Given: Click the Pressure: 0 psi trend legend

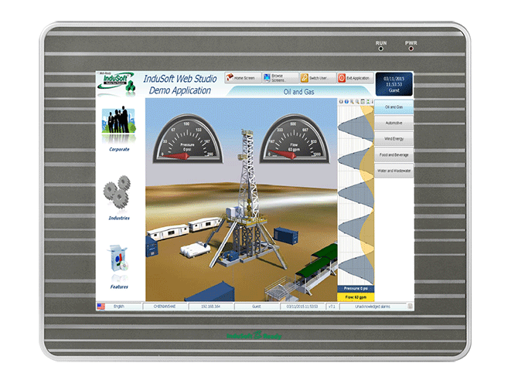Looking at the screenshot, I should (356, 289).
